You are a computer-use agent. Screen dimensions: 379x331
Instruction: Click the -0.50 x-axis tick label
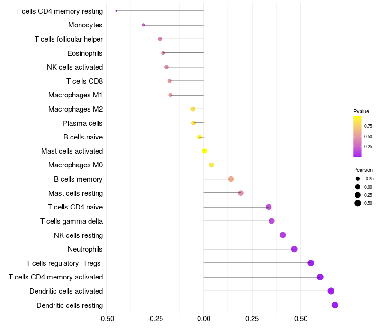(x=106, y=319)
